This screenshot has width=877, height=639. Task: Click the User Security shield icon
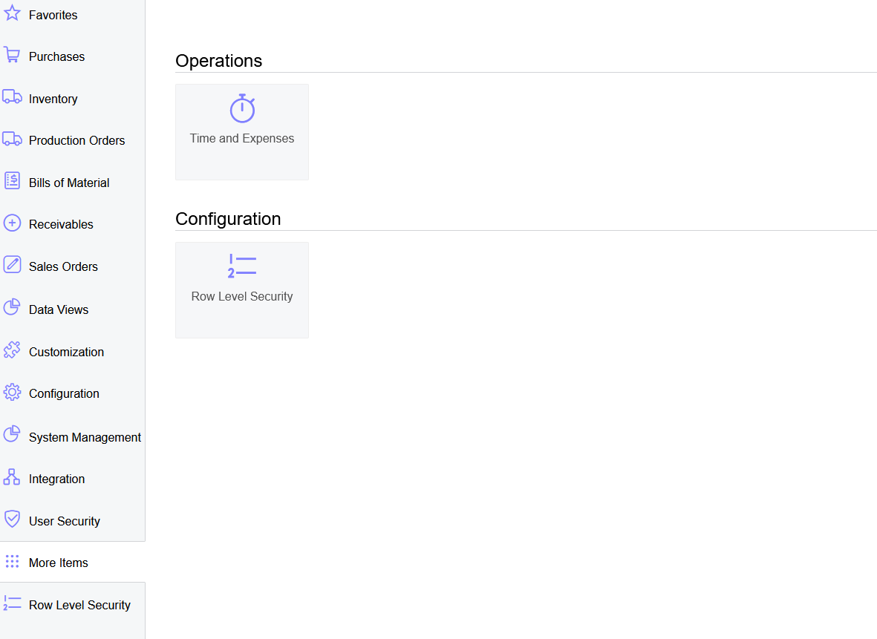tap(12, 519)
